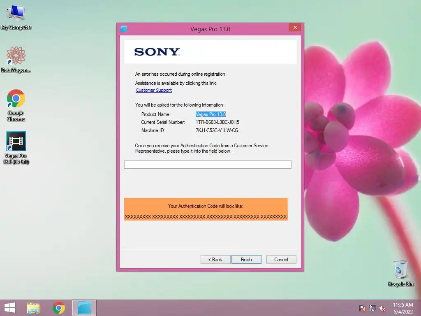
Task: Click the muted volume tray icon
Action: 382,308
